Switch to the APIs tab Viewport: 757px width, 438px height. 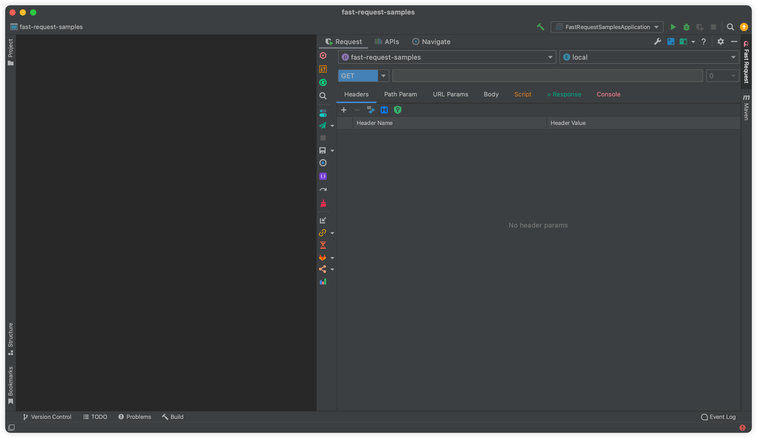[x=387, y=41]
